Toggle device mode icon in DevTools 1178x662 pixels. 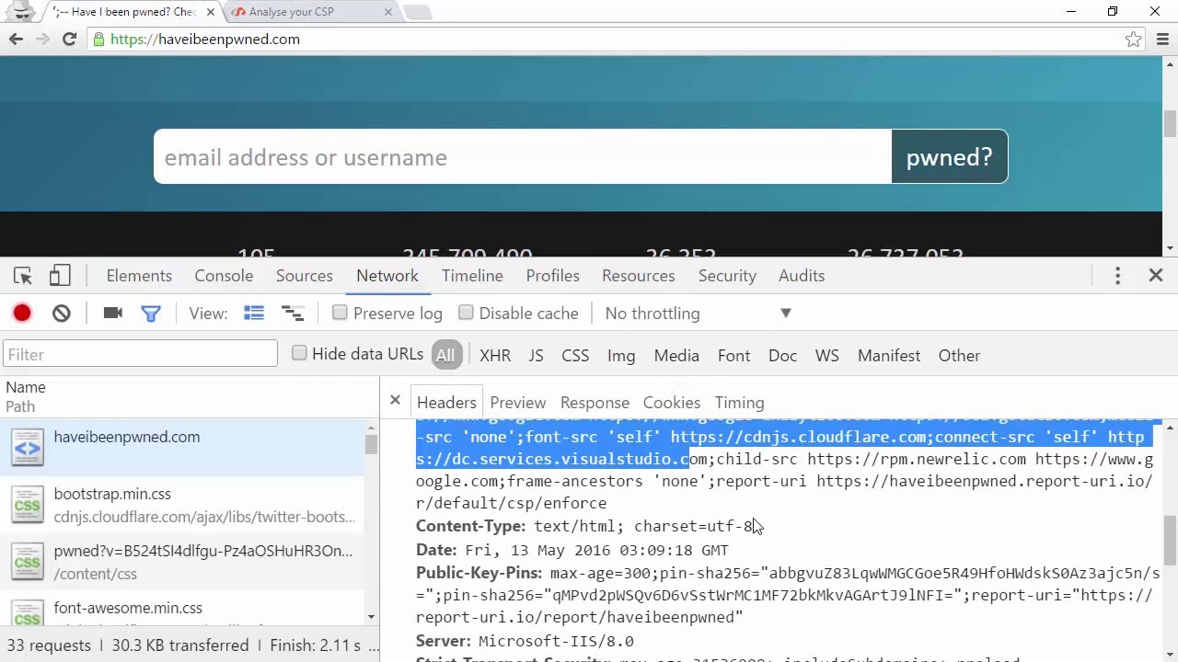pos(60,276)
